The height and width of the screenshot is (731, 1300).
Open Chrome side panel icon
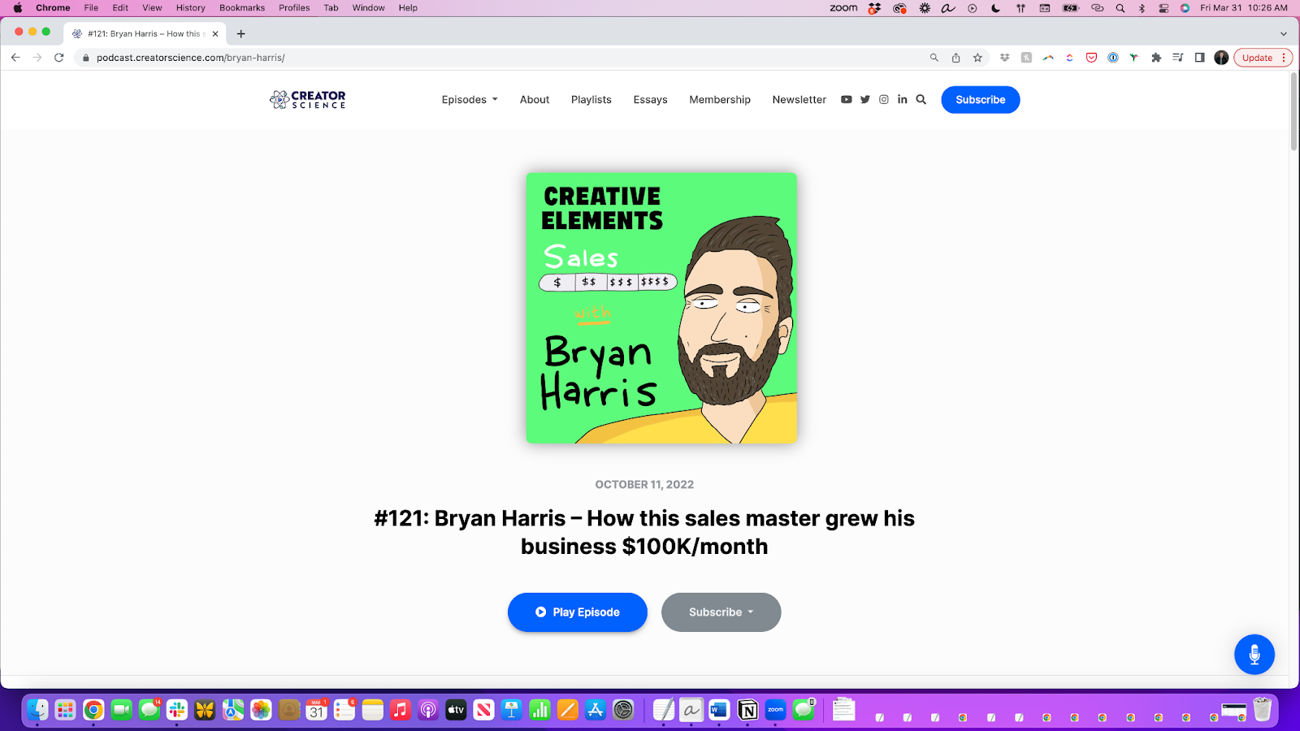pyautogui.click(x=1199, y=58)
